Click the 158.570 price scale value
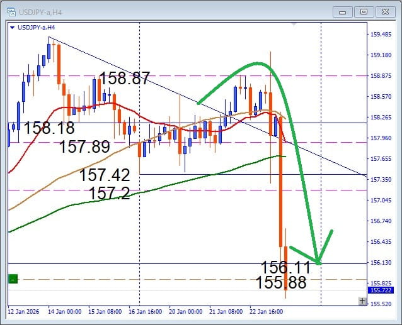The image size is (402, 325). tap(381, 96)
